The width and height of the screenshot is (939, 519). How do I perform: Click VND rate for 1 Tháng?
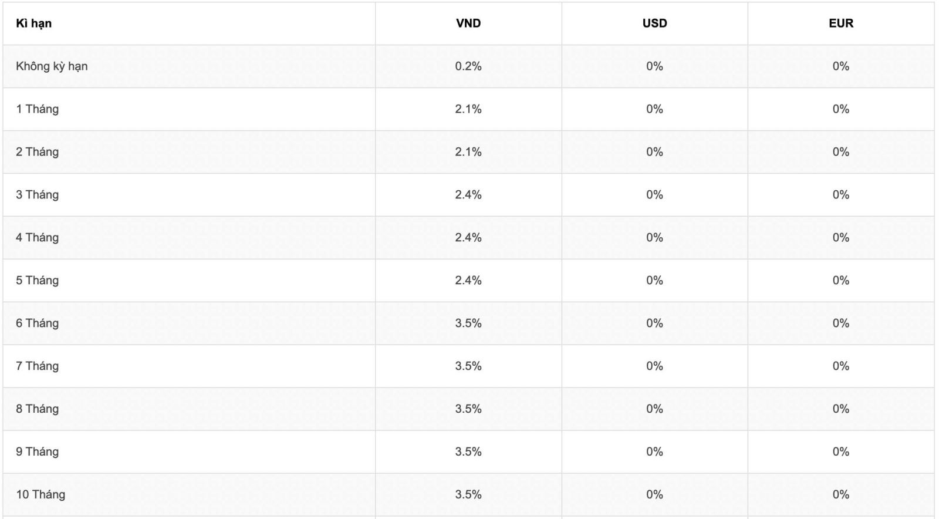(468, 109)
